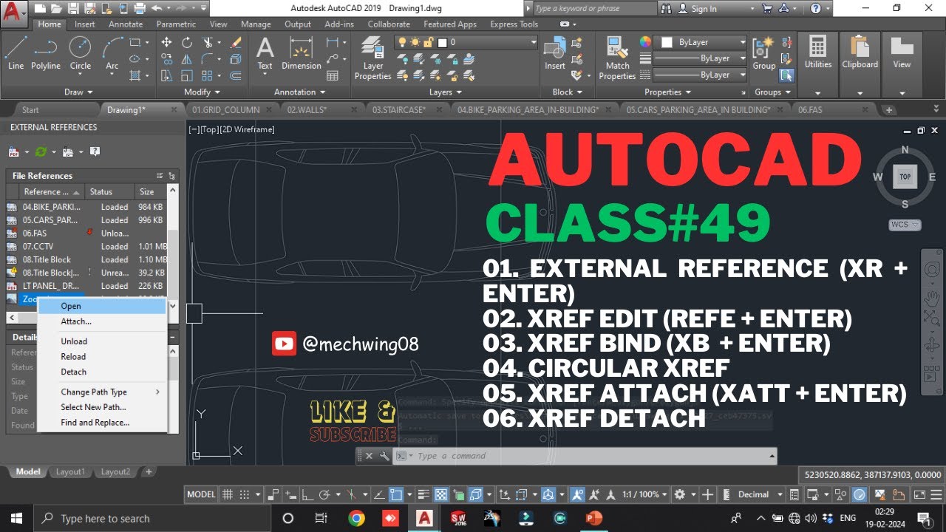Select the Circle tool
946x532 pixels.
(x=81, y=53)
